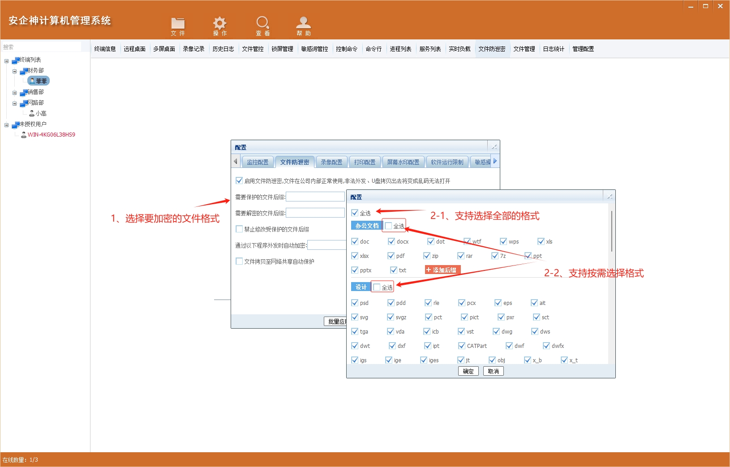The height and width of the screenshot is (467, 730).
Task: Click the format list vertical scrollbar
Action: click(611, 231)
